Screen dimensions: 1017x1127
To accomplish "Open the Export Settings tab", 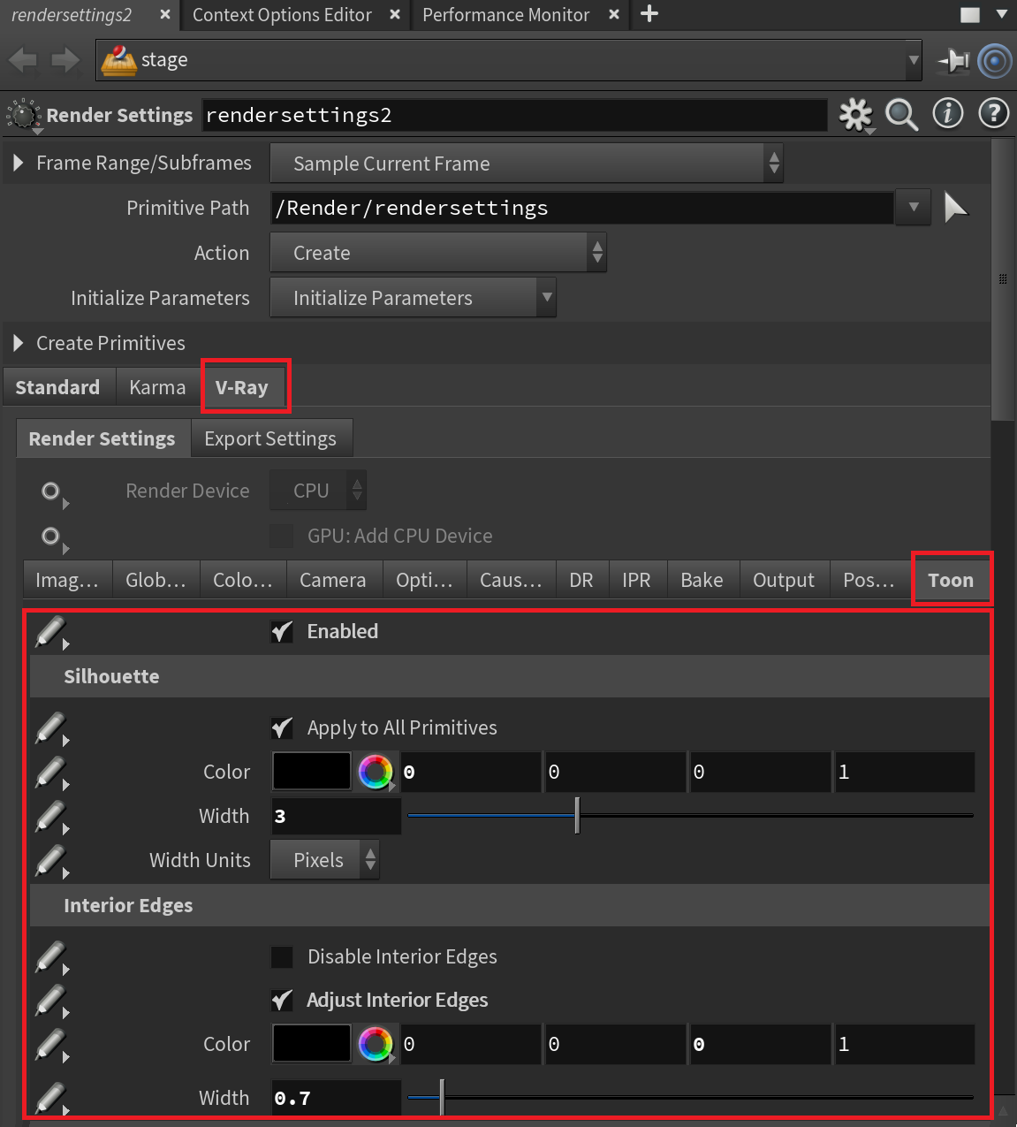I will [x=270, y=438].
